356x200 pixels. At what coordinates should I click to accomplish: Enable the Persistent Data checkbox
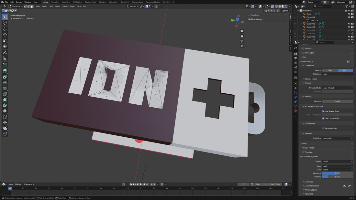323,128
